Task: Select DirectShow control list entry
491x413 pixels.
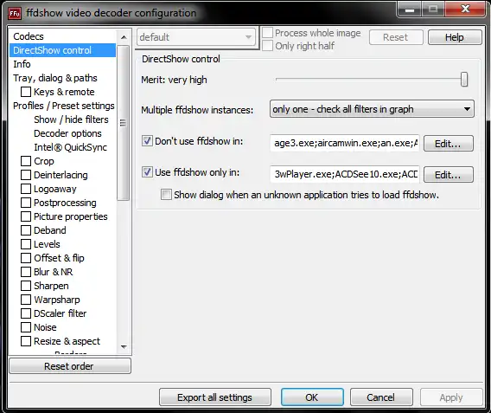Action: (x=62, y=50)
